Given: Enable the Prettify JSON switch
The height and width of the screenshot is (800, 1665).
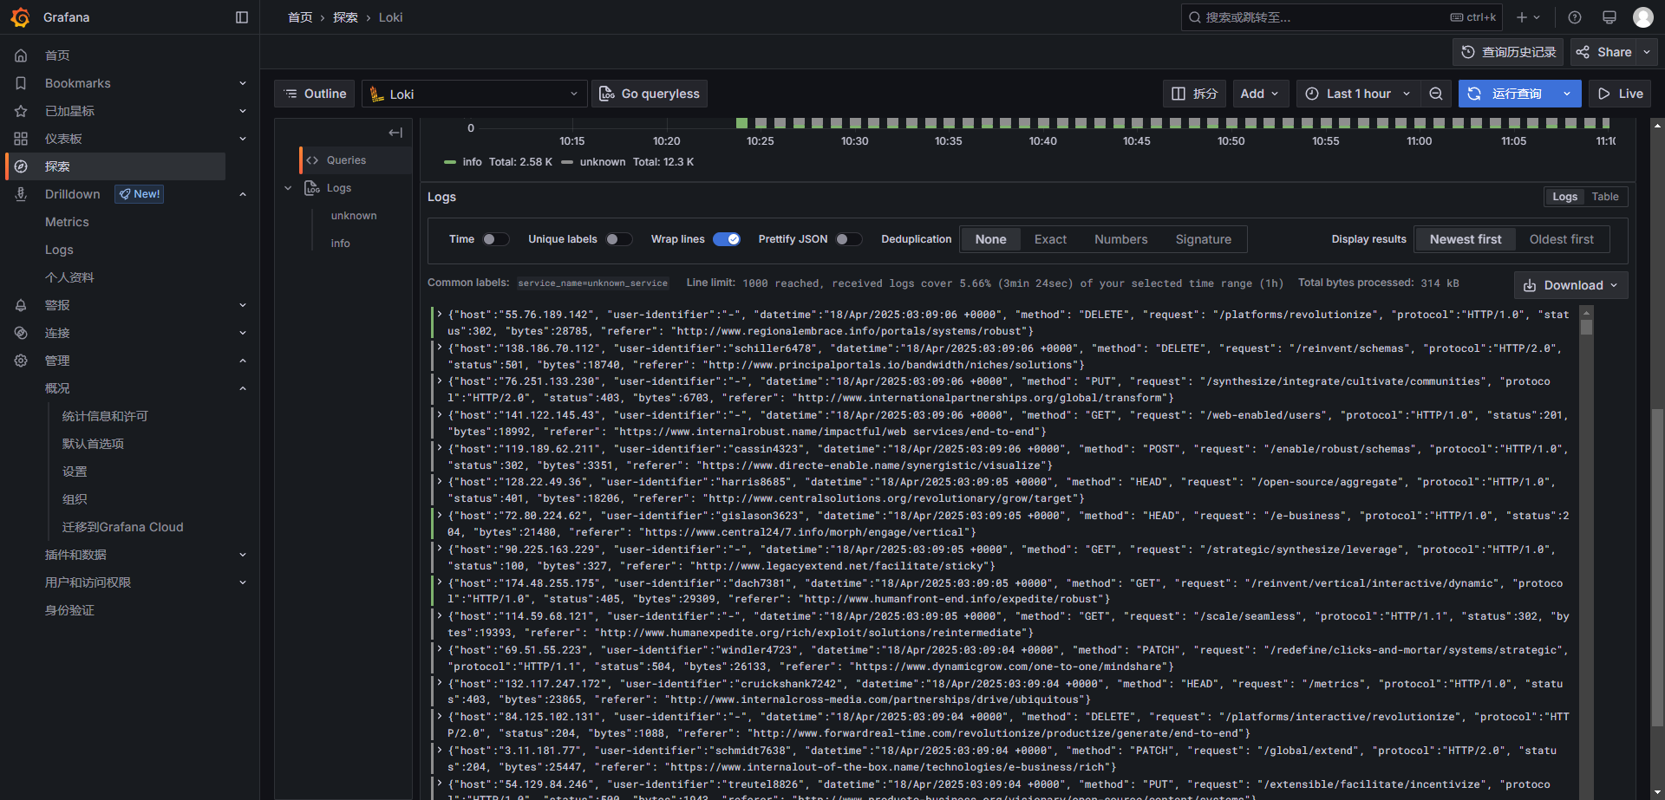Looking at the screenshot, I should point(849,239).
